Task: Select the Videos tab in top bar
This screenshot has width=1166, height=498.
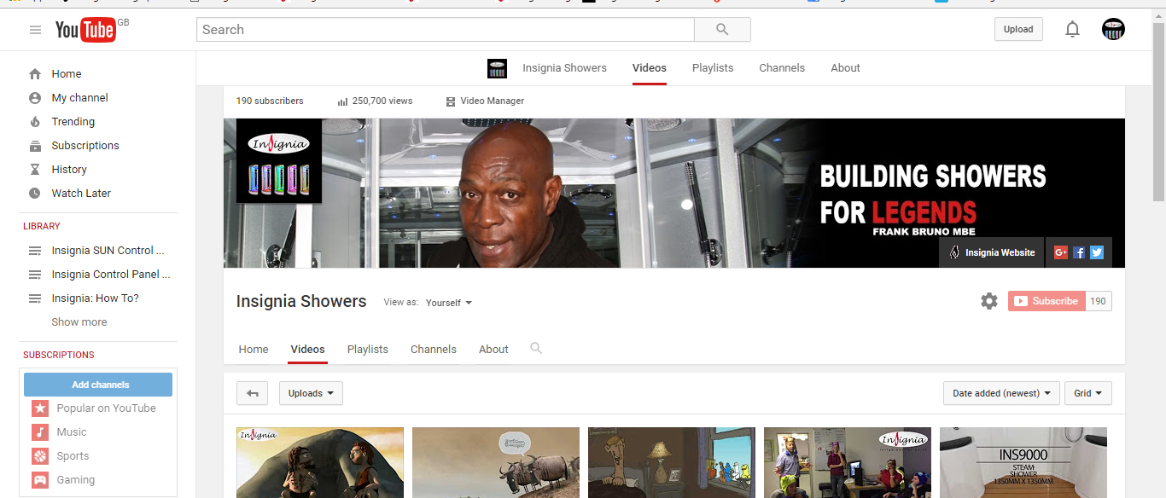Action: point(650,68)
